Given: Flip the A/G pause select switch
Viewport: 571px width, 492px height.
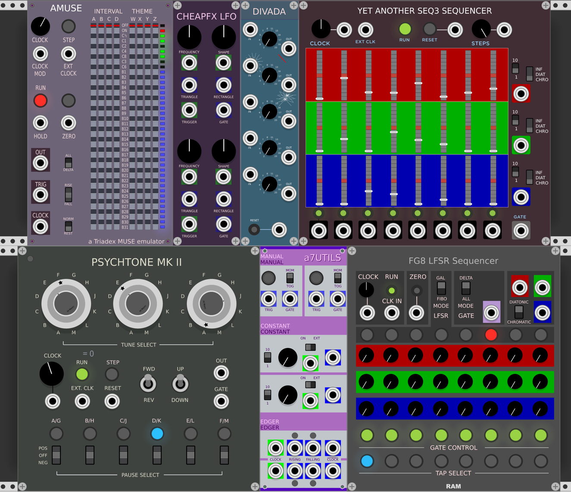Looking at the screenshot, I should coord(56,455).
